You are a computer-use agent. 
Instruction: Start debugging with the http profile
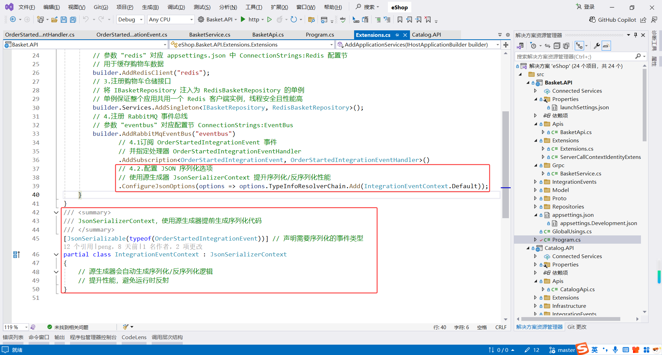tap(243, 20)
